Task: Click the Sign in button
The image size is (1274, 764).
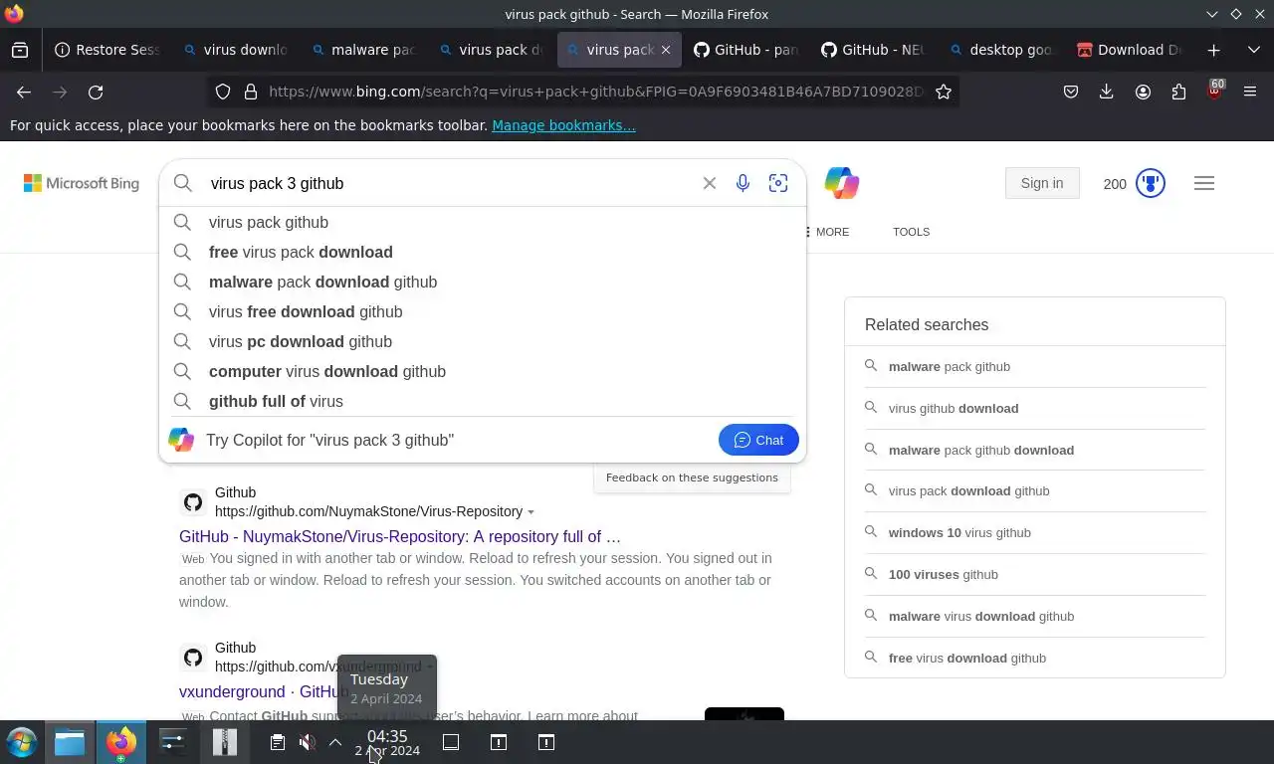Action: coord(1042,183)
